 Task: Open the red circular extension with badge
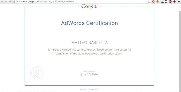click(x=154, y=2)
